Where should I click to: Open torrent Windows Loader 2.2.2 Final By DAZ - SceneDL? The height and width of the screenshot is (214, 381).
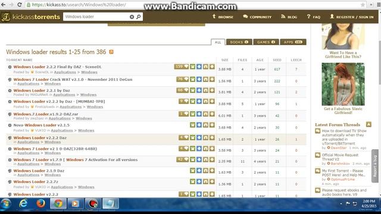pos(58,67)
